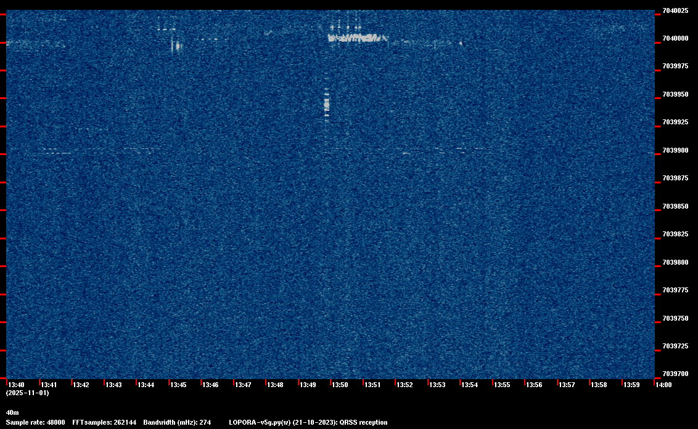
Task: Click the Sample rate: 48000 text
Action: tap(35, 422)
